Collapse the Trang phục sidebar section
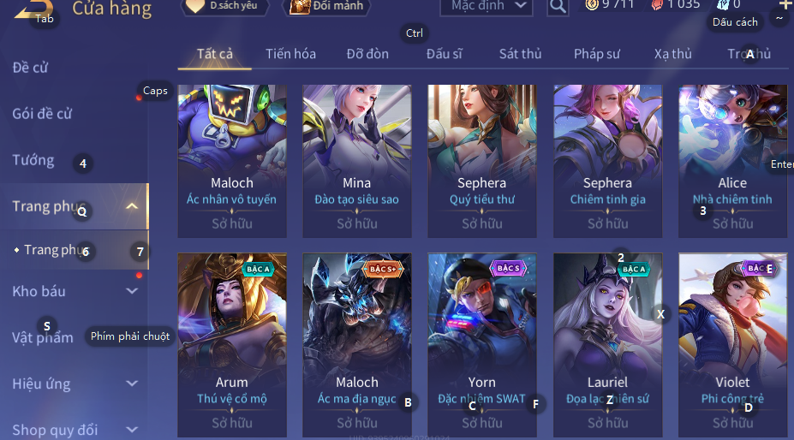Viewport: 794px width, 440px height. 132,206
